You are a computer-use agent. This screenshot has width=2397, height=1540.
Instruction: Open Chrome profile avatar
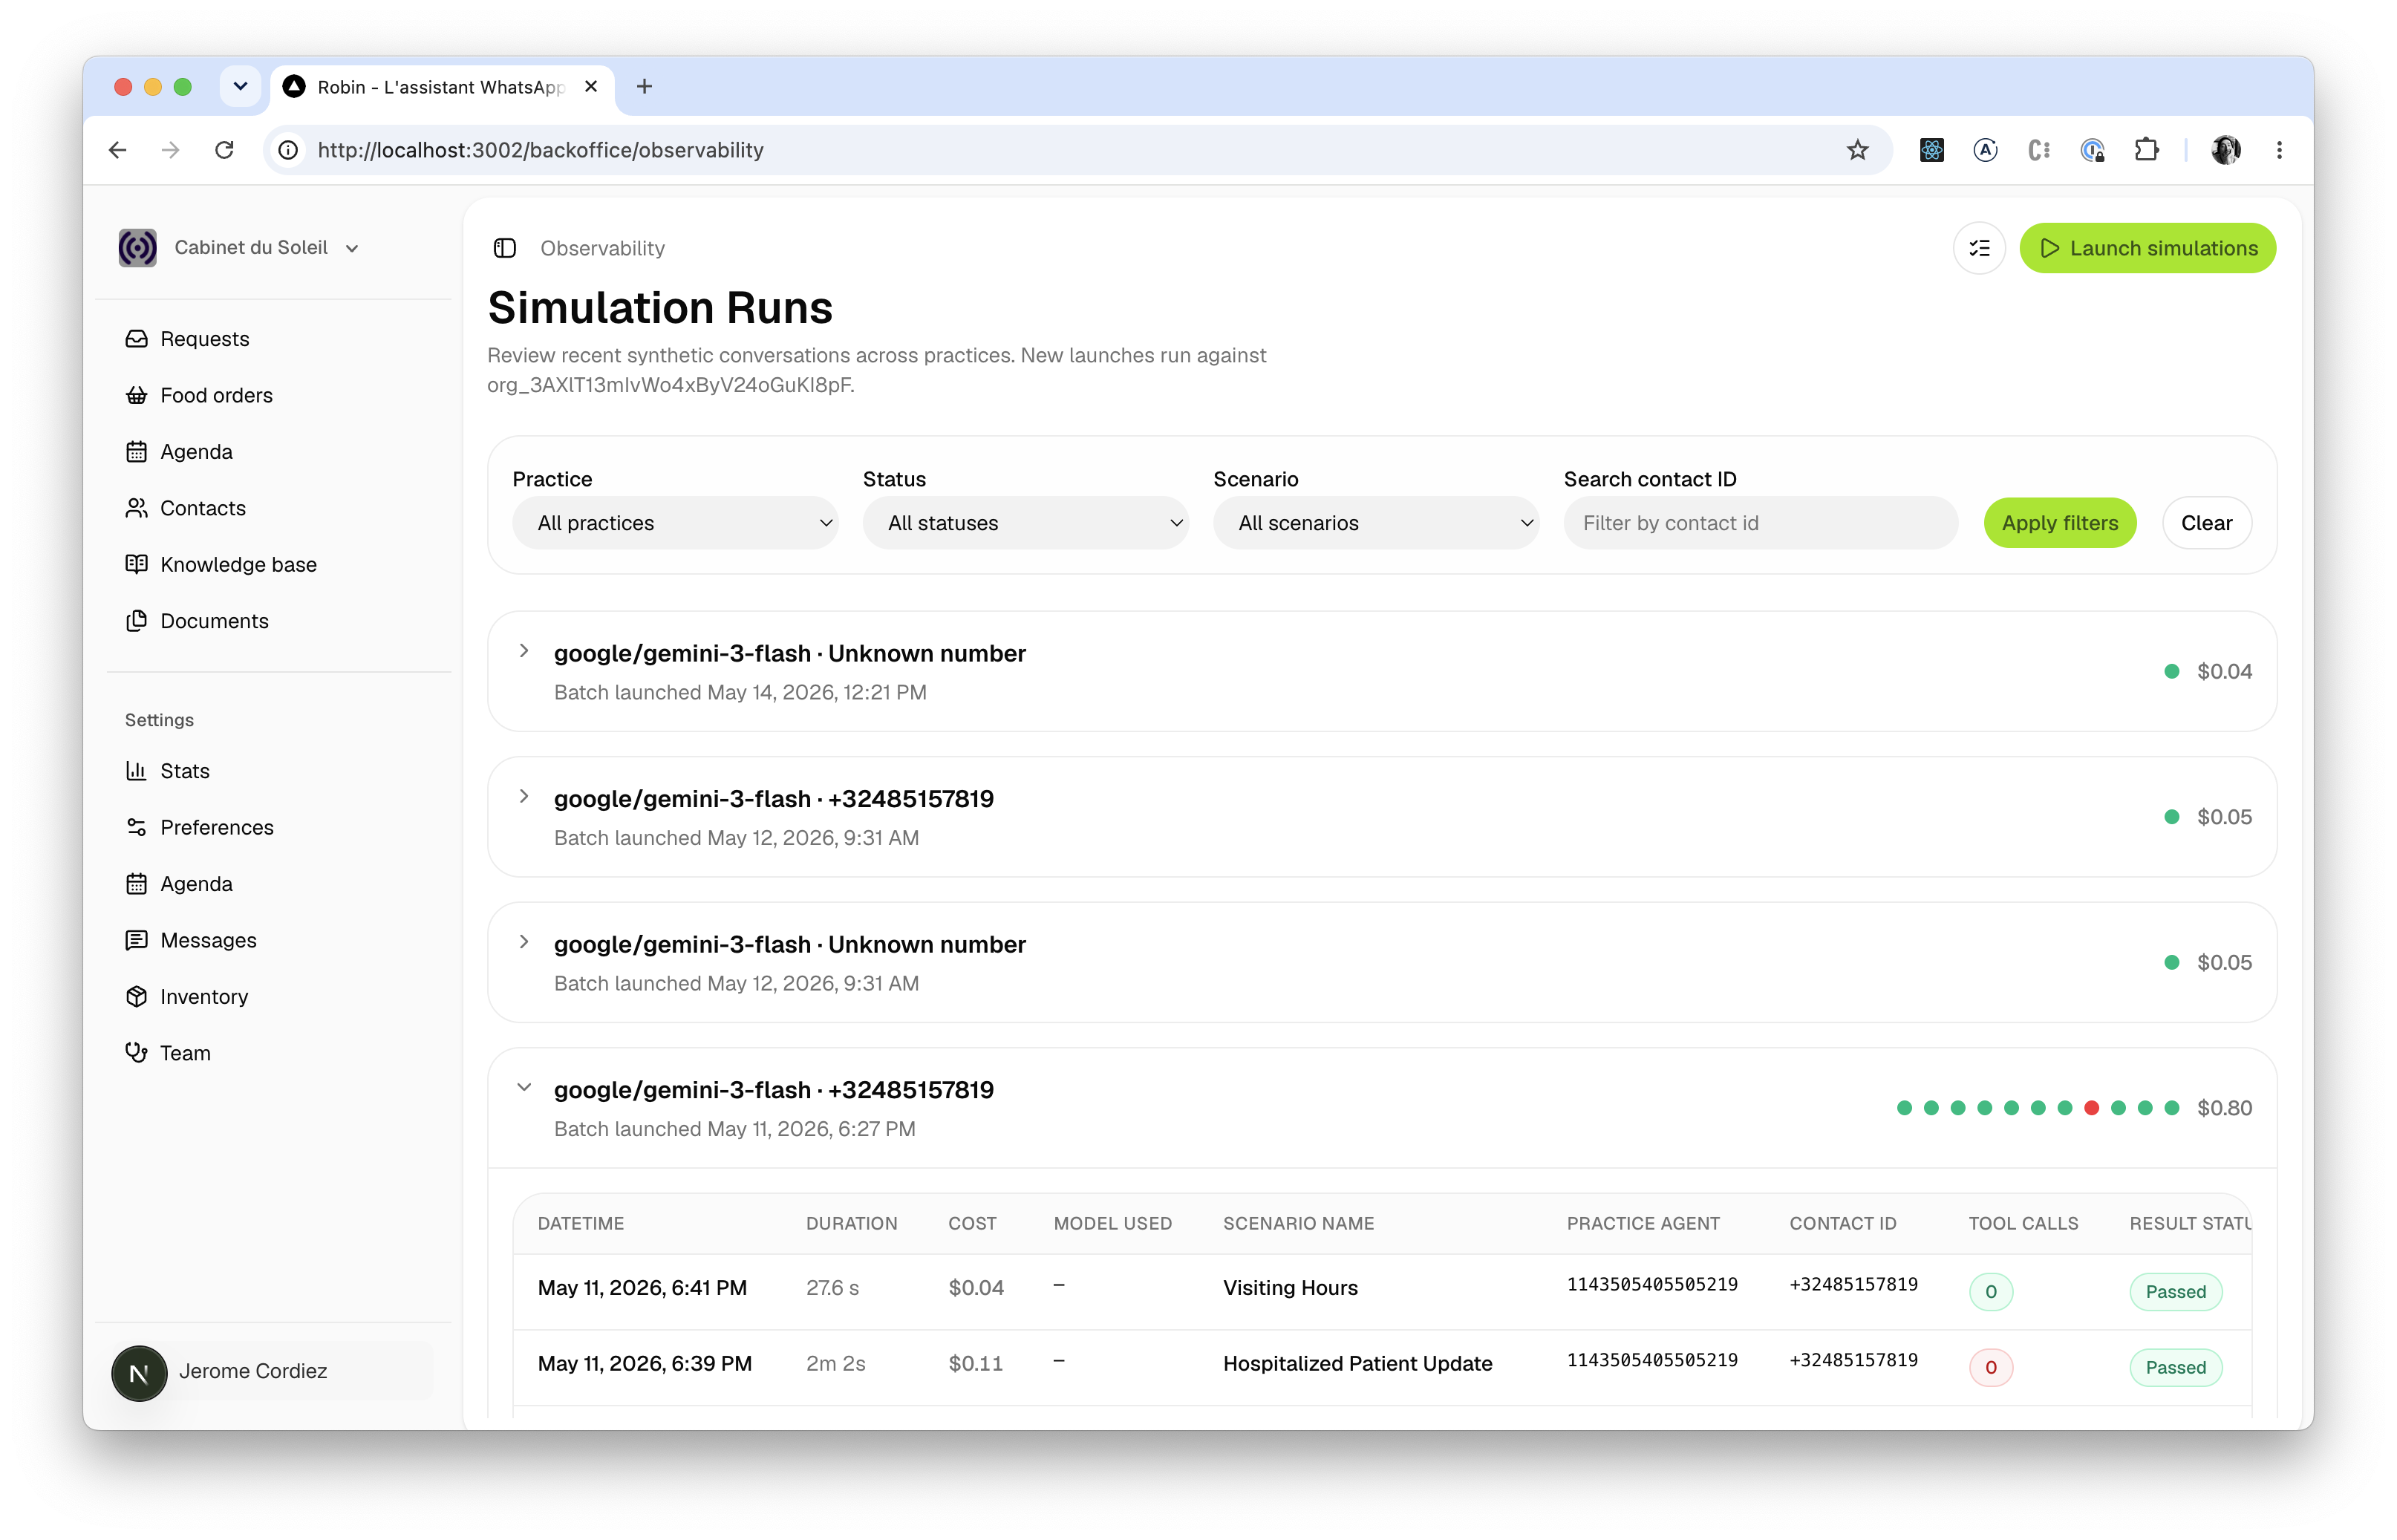(x=2225, y=150)
